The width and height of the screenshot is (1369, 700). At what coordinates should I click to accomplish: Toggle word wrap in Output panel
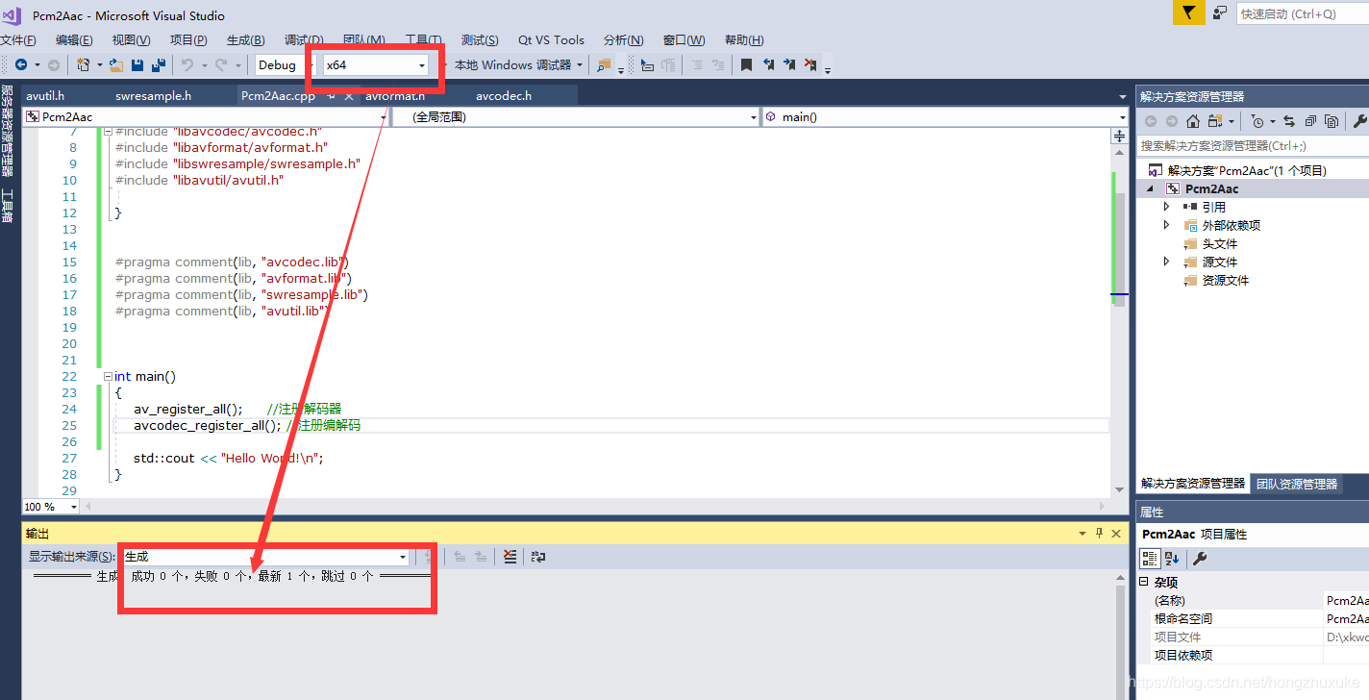[x=538, y=556]
